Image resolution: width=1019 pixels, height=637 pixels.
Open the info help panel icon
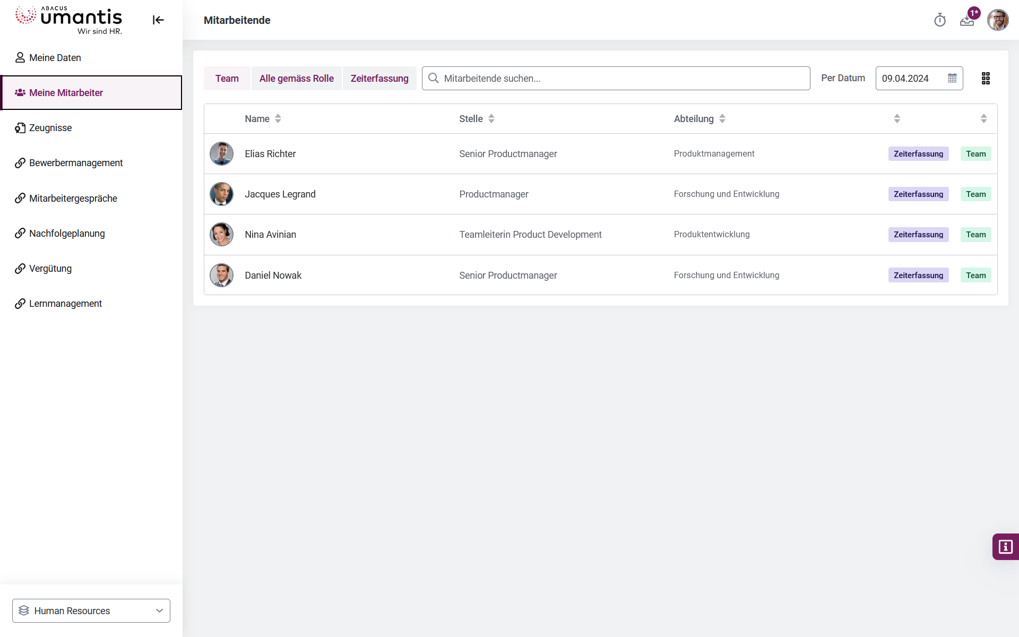coord(1005,547)
